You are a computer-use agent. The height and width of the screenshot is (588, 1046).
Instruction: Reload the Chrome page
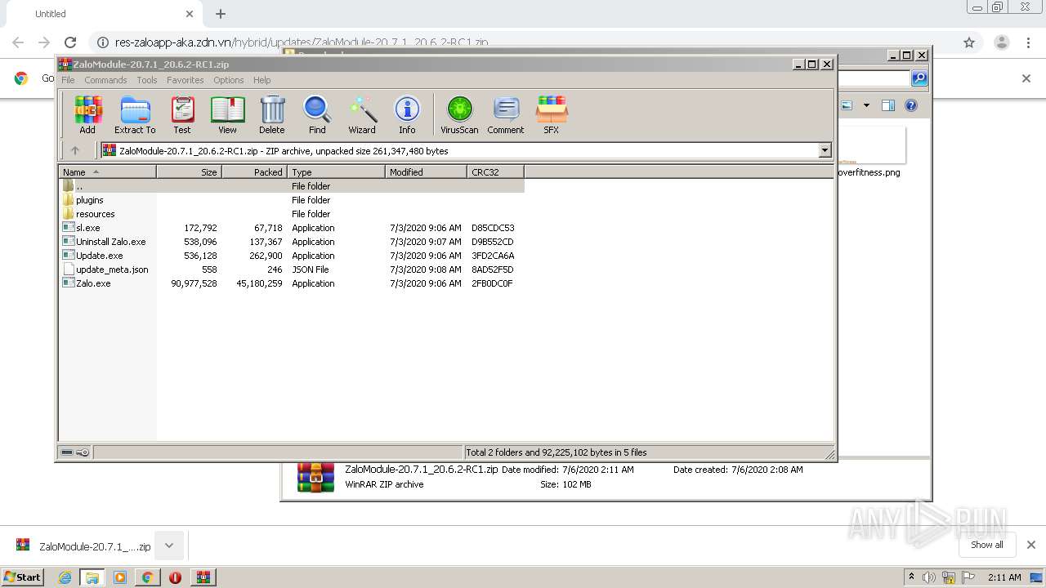[70, 42]
